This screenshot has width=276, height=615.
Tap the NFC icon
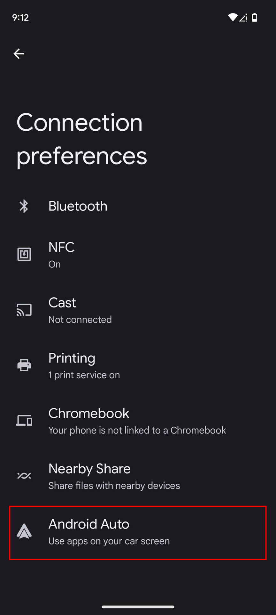coord(24,255)
